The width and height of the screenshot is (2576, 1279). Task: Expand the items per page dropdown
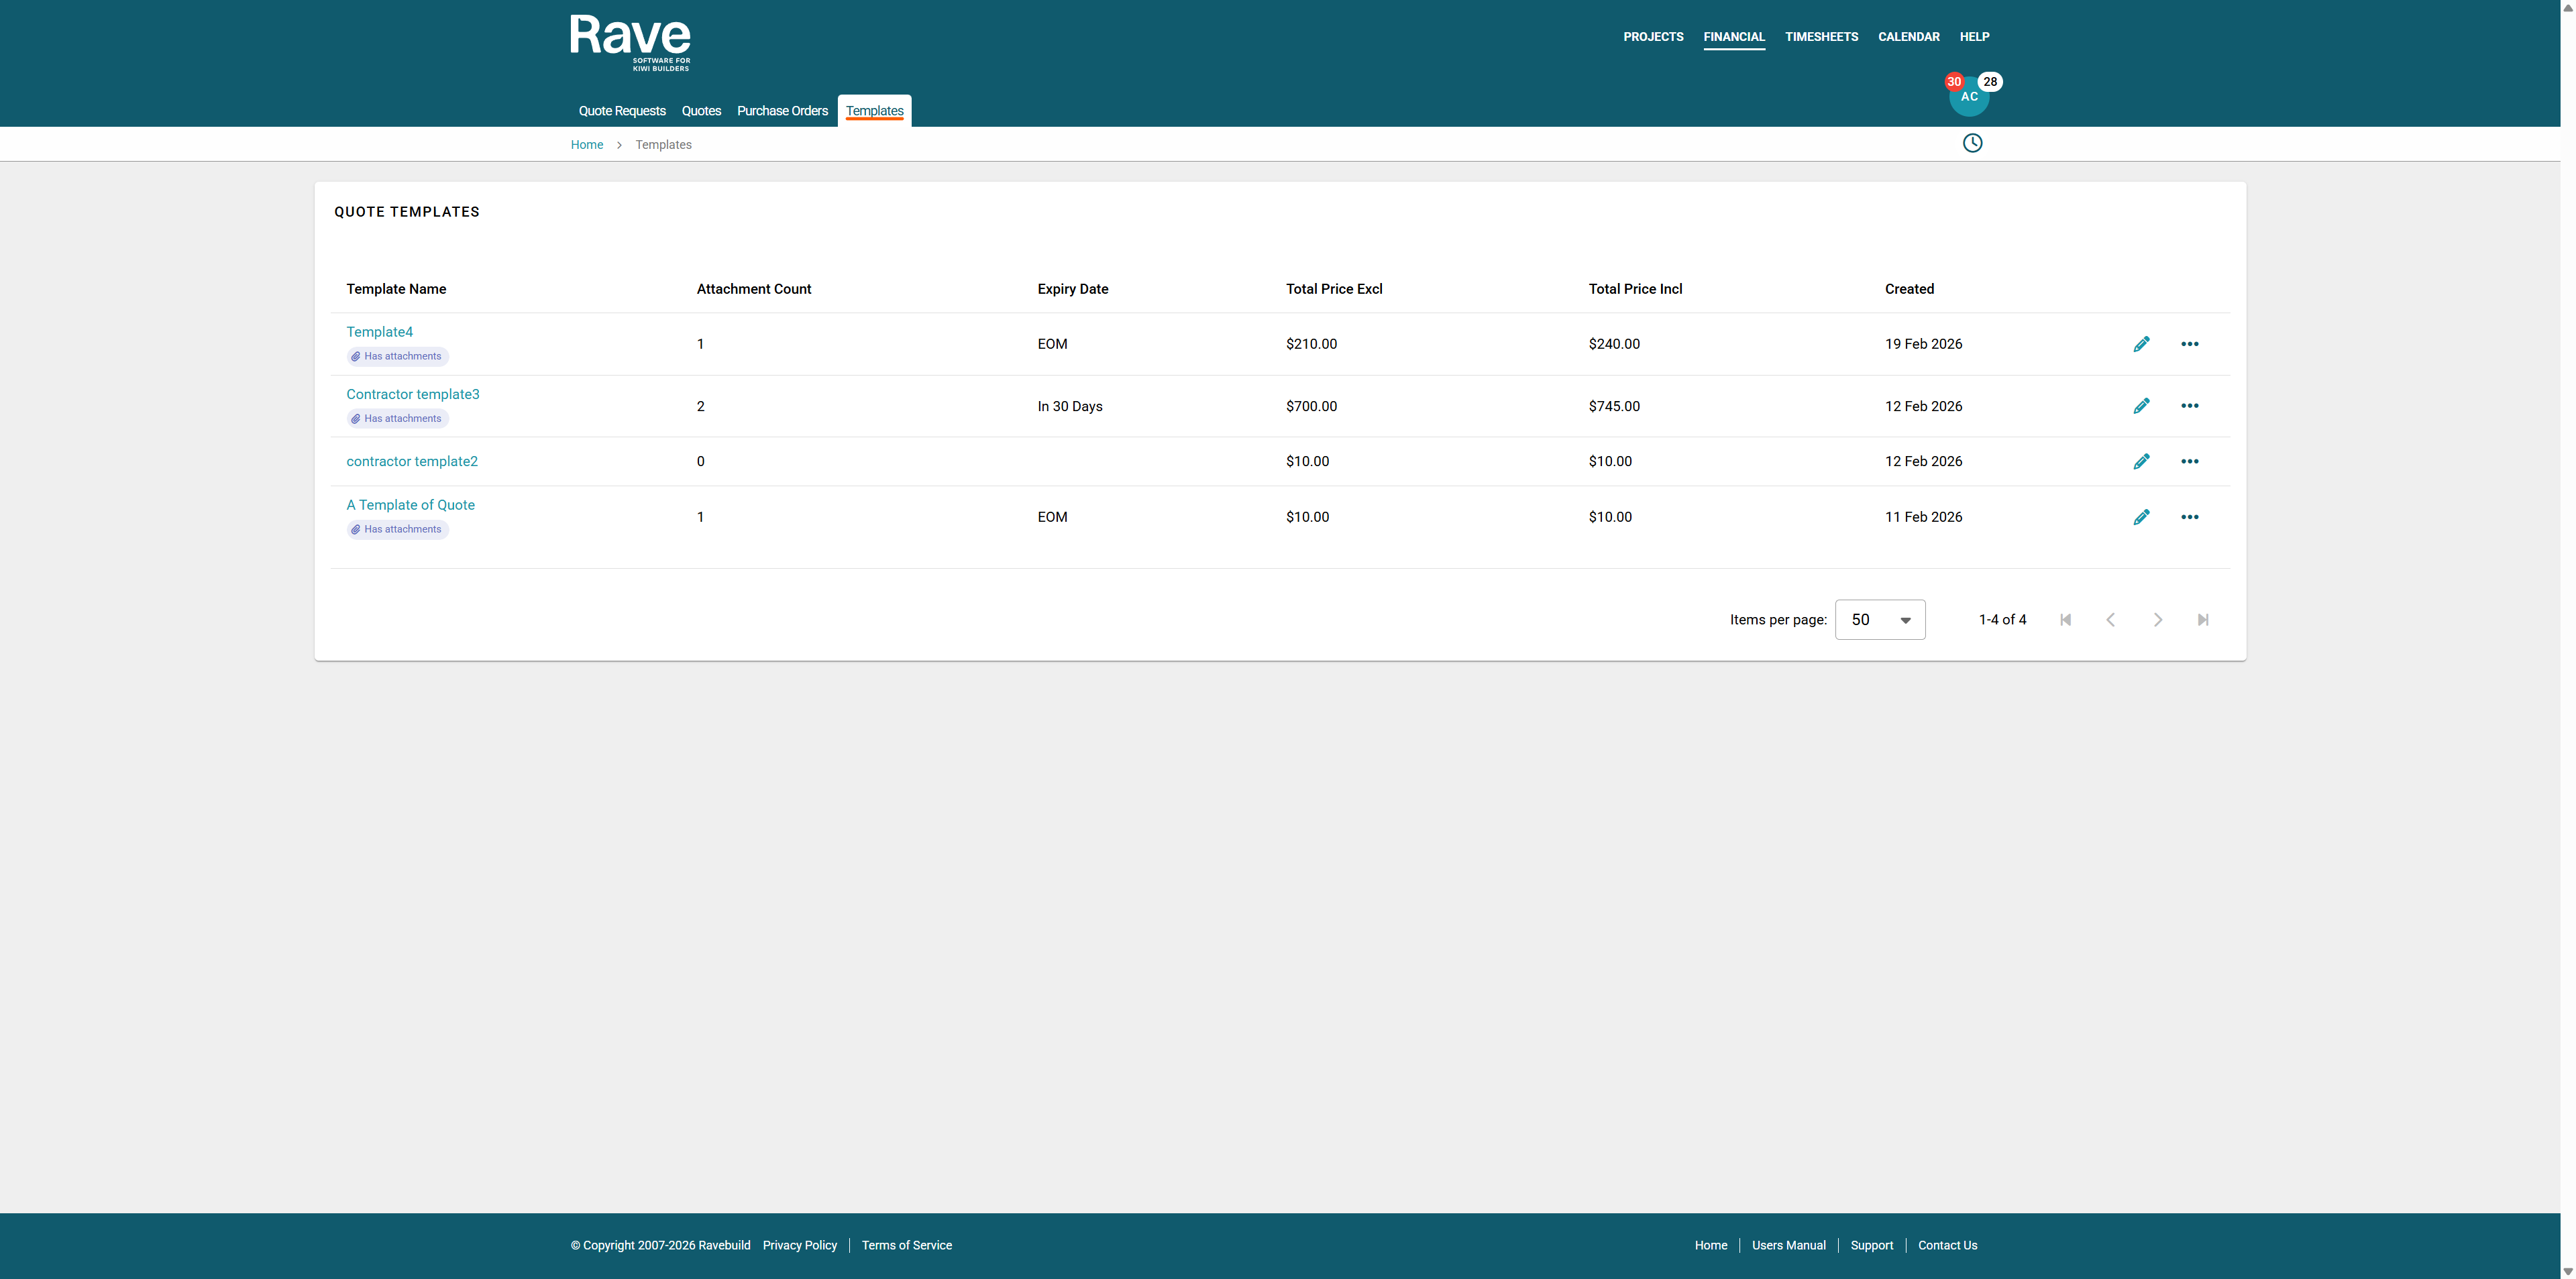pyautogui.click(x=1879, y=620)
